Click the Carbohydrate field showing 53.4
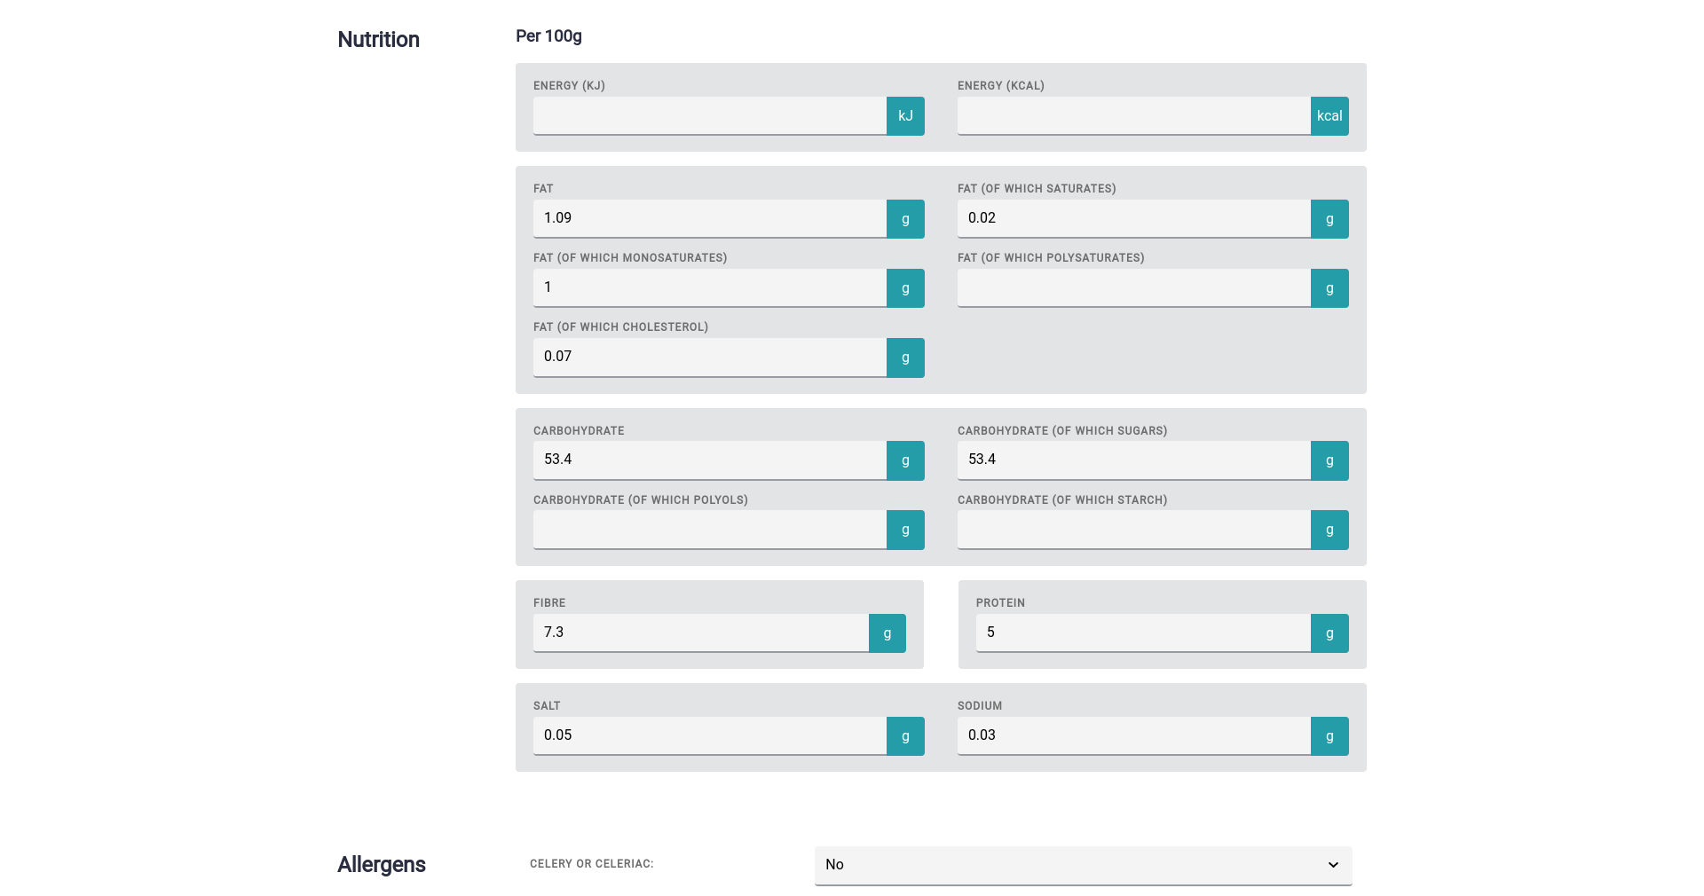The image size is (1704, 896). click(709, 460)
